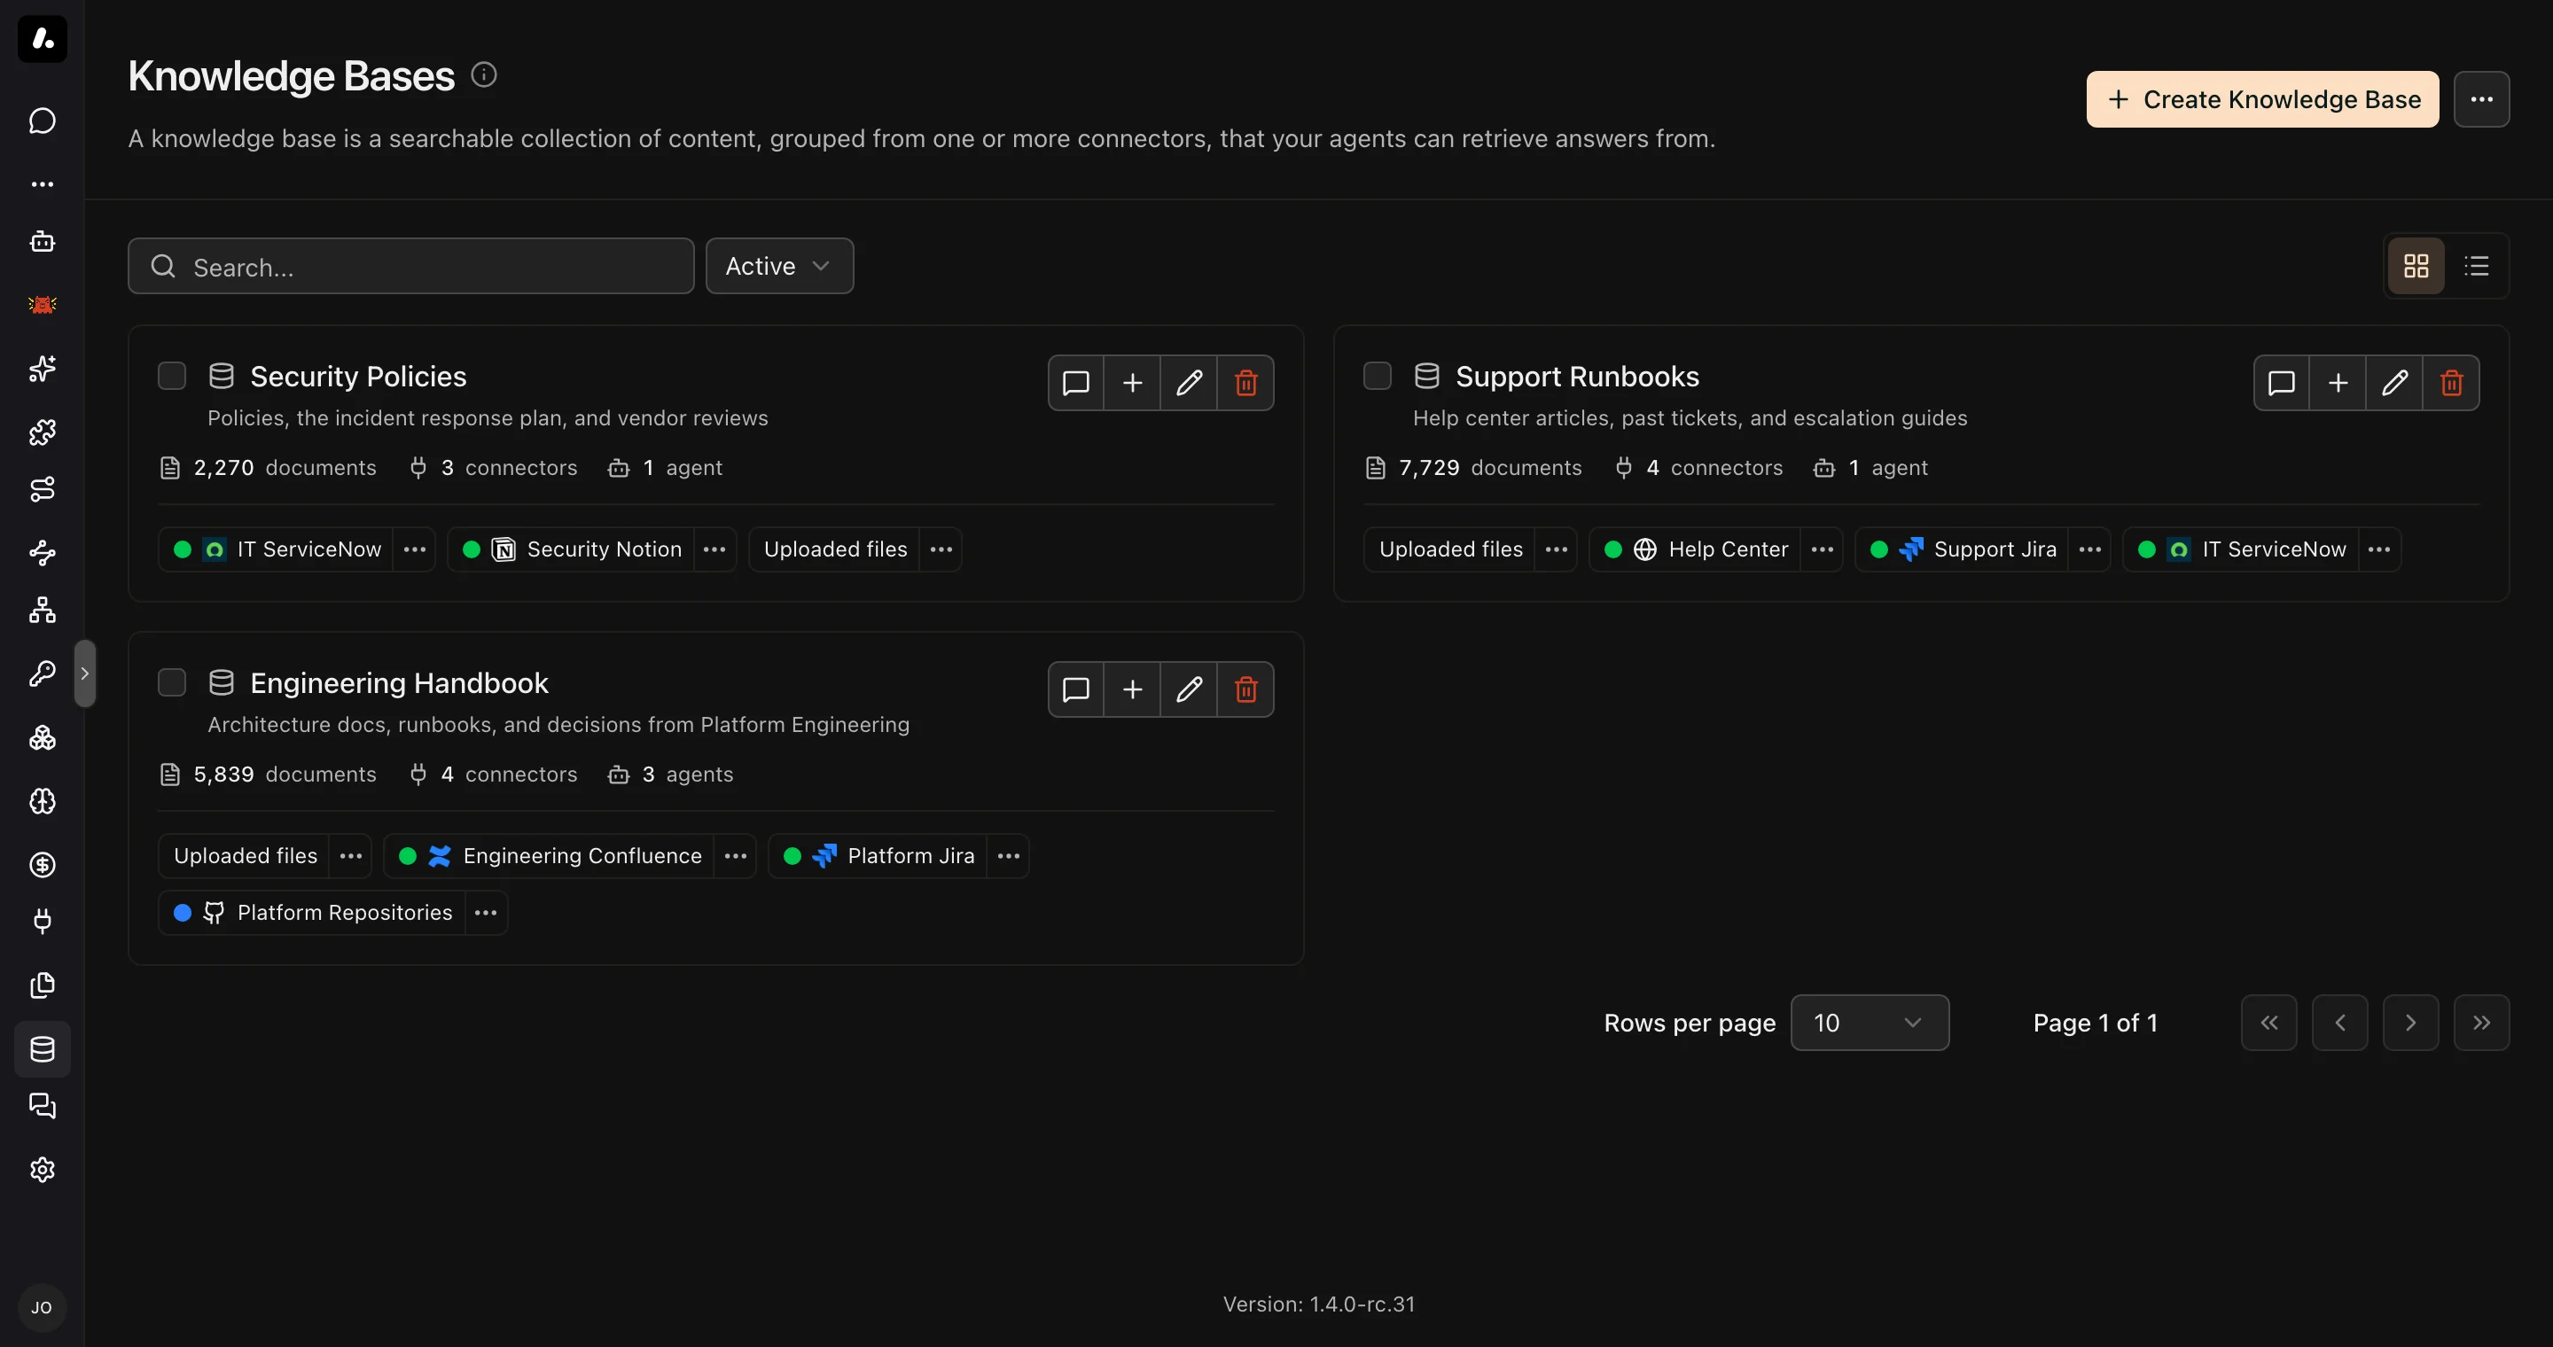Click the info icon beside Knowledge Bases title
Image resolution: width=2553 pixels, height=1347 pixels.
(484, 74)
